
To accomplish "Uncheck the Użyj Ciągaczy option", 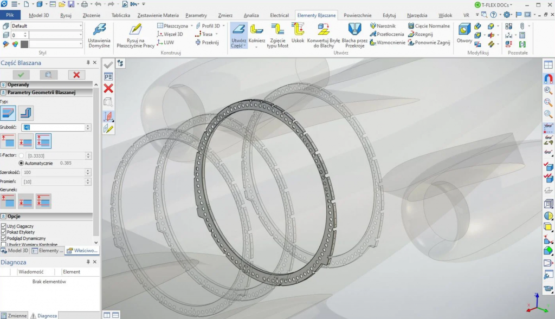I will click(4, 225).
